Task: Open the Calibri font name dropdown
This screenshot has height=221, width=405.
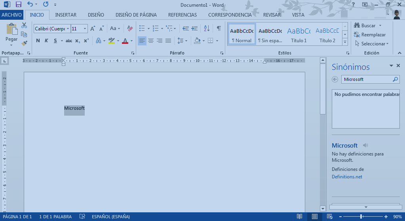Action: point(68,28)
